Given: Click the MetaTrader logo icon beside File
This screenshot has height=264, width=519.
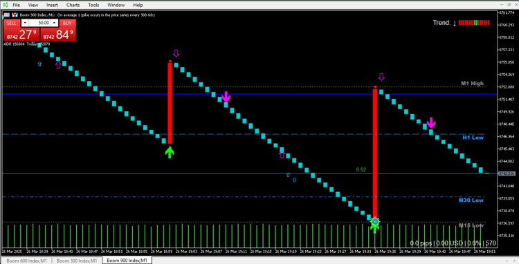Looking at the screenshot, I should [6, 5].
